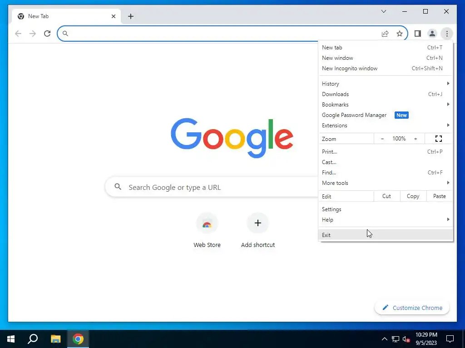The height and width of the screenshot is (348, 465).
Task: Close the New Tab tab
Action: click(113, 16)
